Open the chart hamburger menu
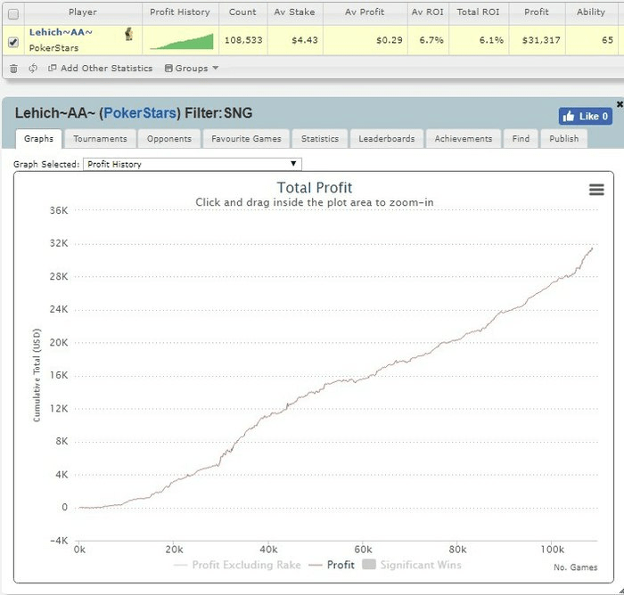Screen dimensions: 624x595 click(x=596, y=190)
